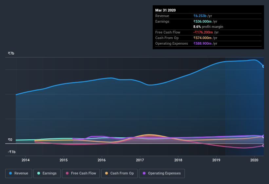Click the 2020 x-axis label
269x184 pixels.
coord(254,160)
